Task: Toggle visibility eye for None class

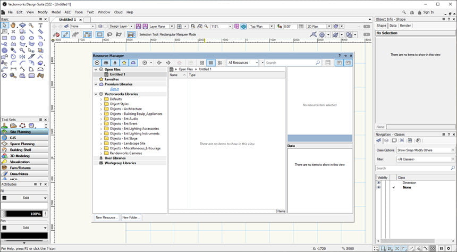Action: click(x=378, y=187)
